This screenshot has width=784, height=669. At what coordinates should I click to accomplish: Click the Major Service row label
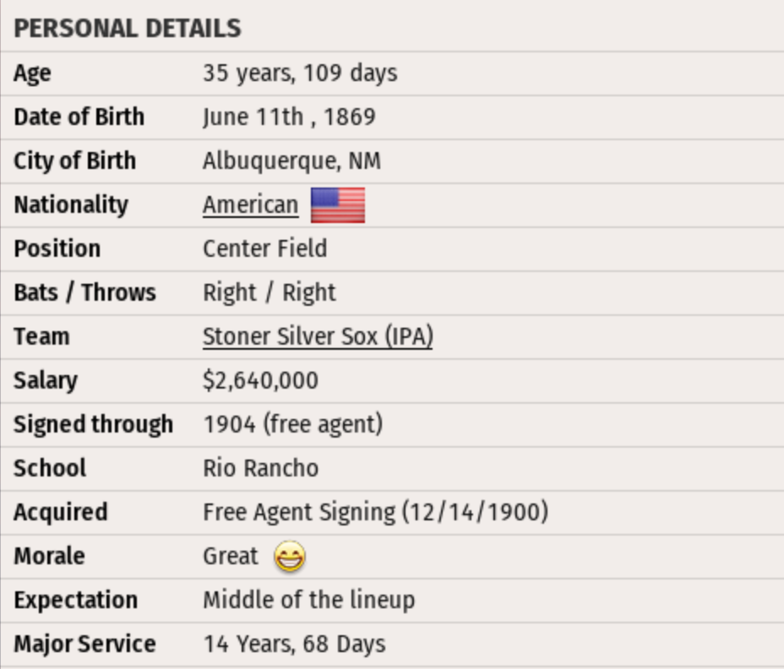click(84, 645)
